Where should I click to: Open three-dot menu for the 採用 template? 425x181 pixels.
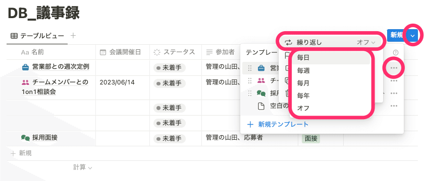pyautogui.click(x=394, y=93)
